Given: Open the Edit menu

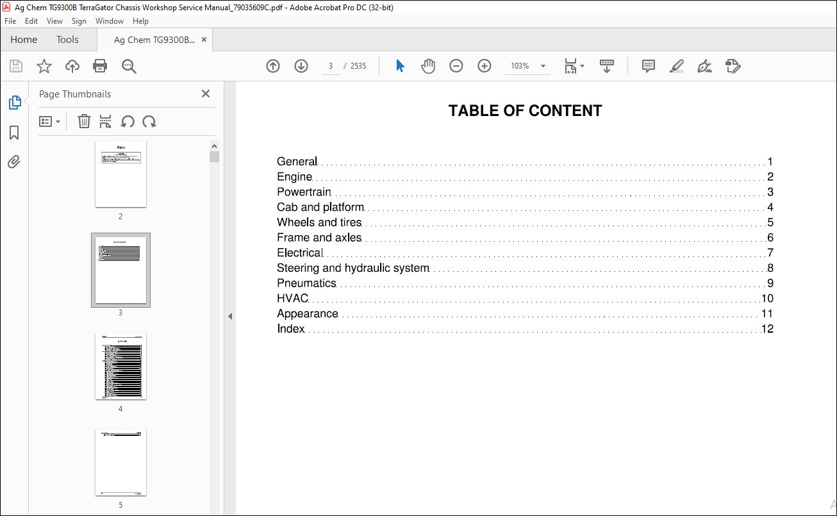Looking at the screenshot, I should [31, 21].
